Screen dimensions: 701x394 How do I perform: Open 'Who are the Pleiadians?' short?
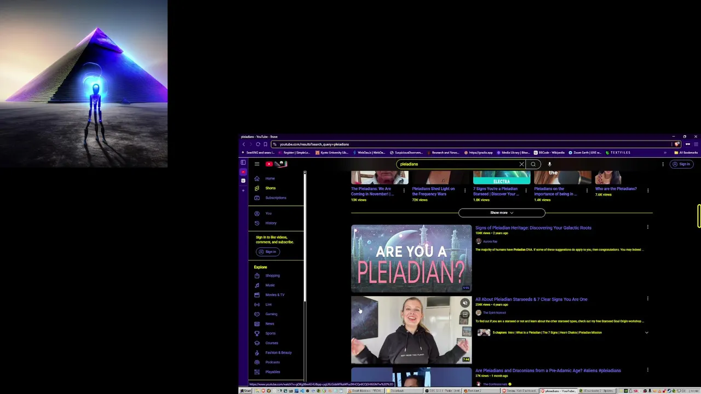click(616, 189)
